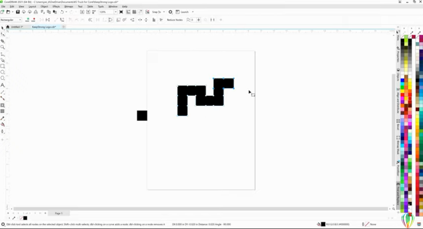The image size is (423, 229).
Task: Select the Shape tool in the toolbox
Action: [x=3, y=34]
